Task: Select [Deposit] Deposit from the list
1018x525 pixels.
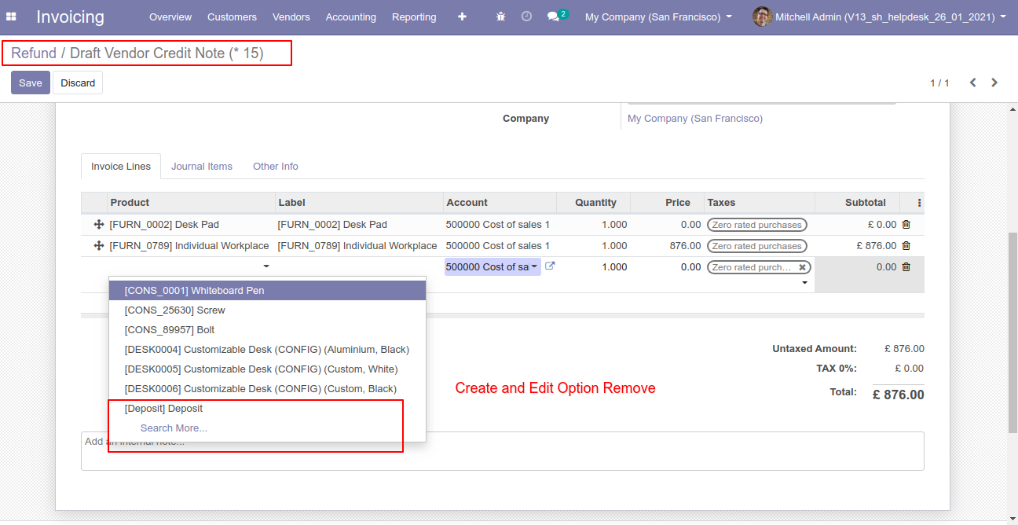Action: pyautogui.click(x=267, y=409)
